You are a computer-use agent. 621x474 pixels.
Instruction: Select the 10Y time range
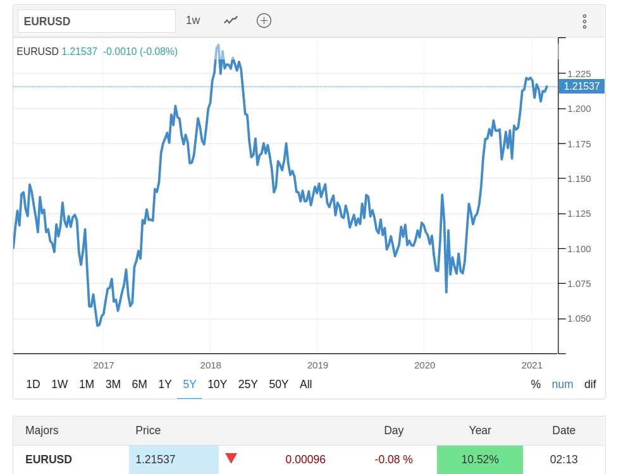tap(217, 384)
